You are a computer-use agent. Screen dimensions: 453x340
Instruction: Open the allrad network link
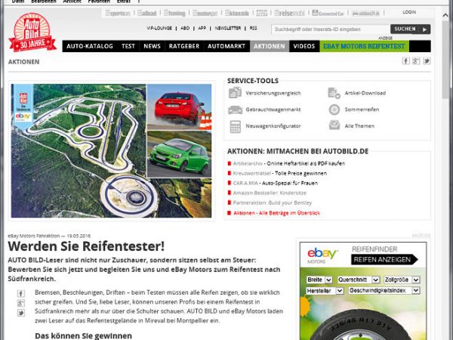pos(147,13)
